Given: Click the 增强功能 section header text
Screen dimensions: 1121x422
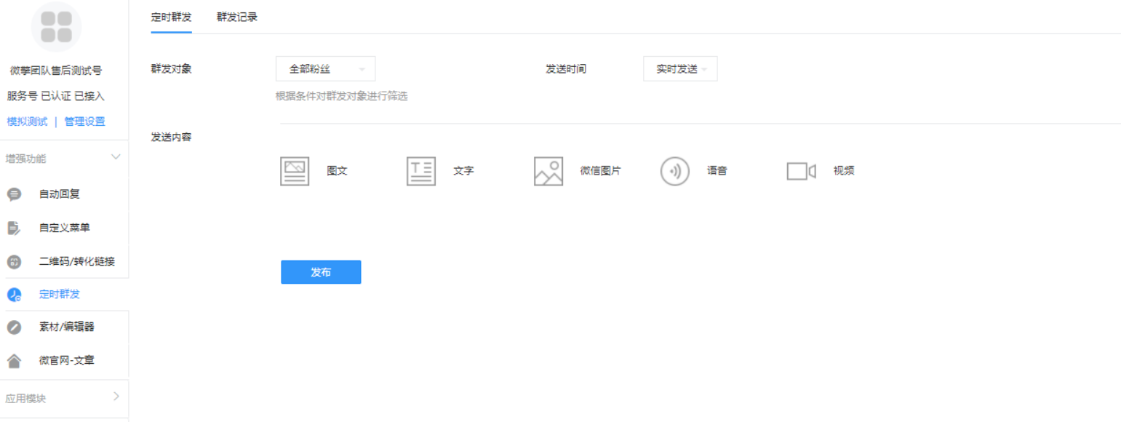Looking at the screenshot, I should [x=26, y=159].
